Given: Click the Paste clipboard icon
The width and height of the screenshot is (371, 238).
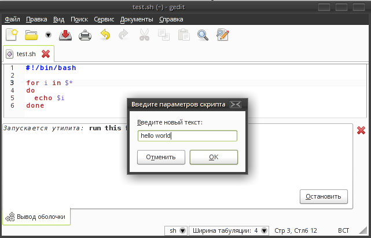Looking at the screenshot, I should [x=183, y=35].
